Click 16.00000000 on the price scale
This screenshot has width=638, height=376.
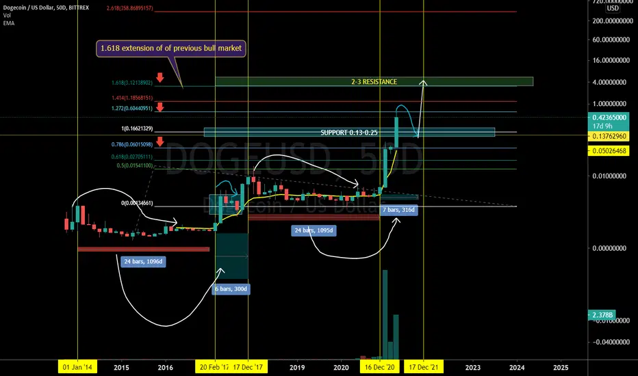pyautogui.click(x=611, y=60)
